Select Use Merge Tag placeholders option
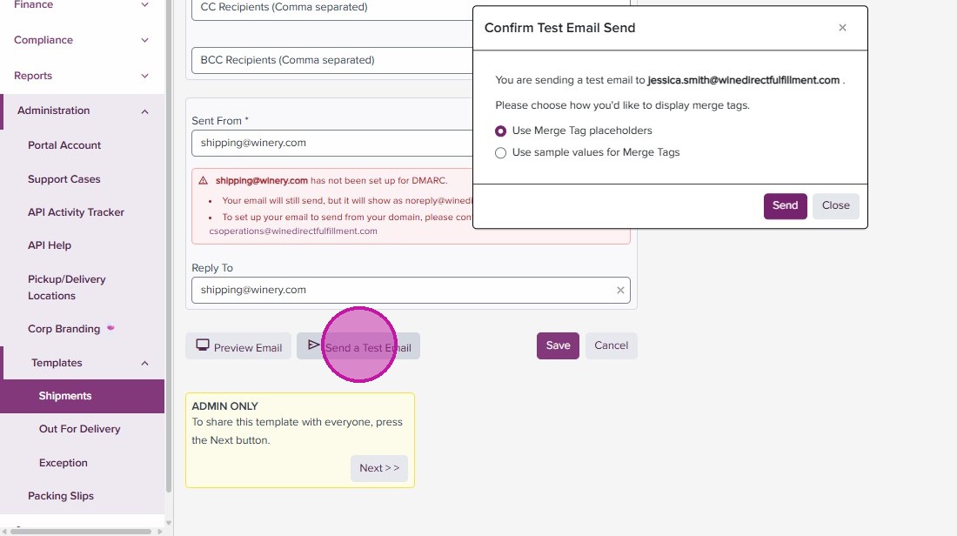 [x=500, y=131]
